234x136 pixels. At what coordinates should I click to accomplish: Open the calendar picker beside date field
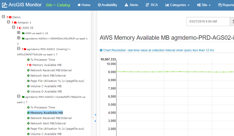click(232, 21)
